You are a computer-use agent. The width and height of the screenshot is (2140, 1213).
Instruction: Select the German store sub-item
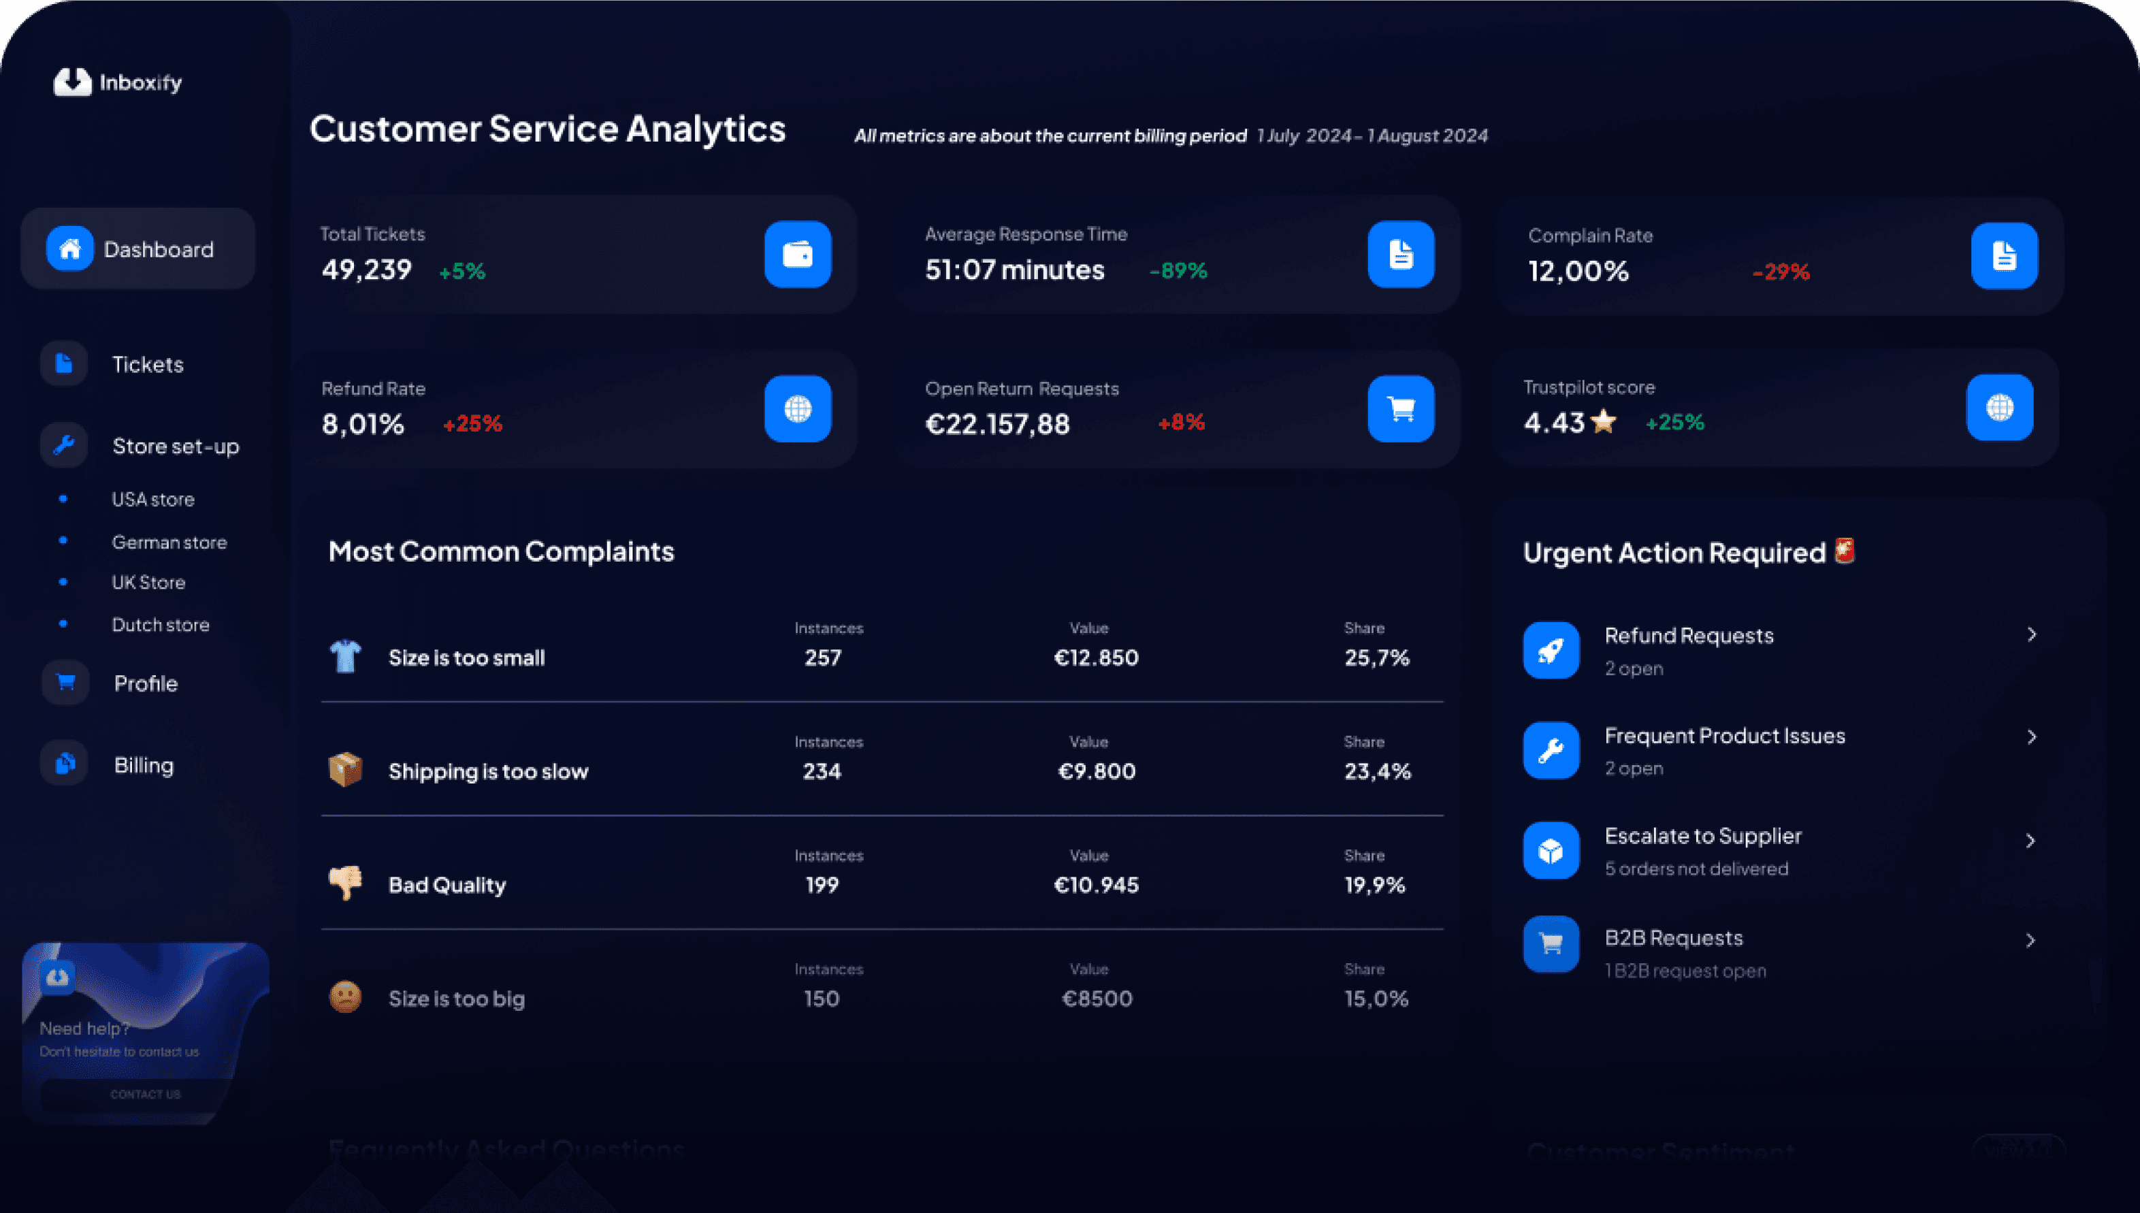(169, 543)
